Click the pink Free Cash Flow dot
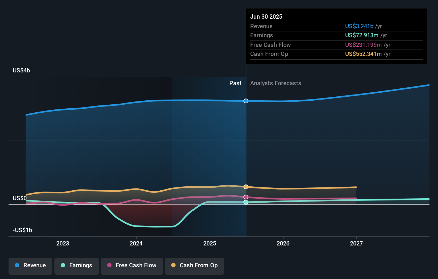Viewport: 438px width, 279px height. [109, 265]
